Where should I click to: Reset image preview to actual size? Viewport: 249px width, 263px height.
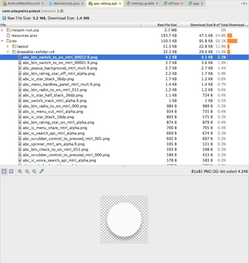[34, 171]
